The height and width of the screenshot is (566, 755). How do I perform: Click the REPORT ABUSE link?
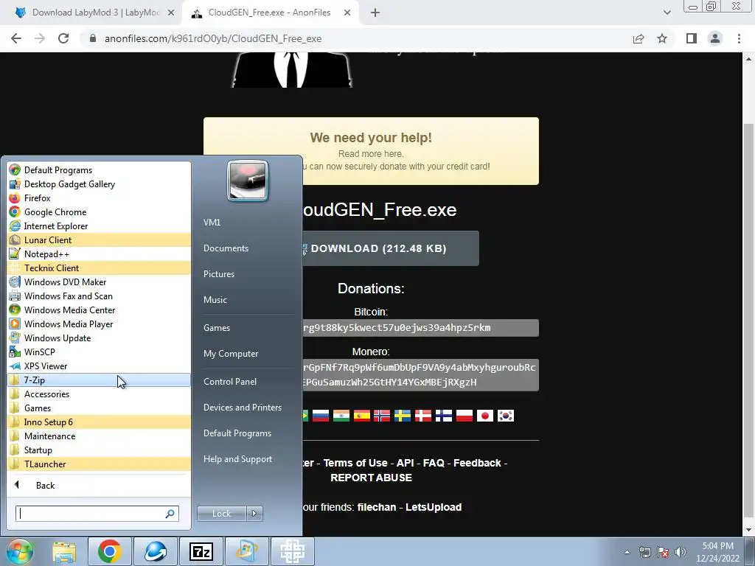click(372, 478)
